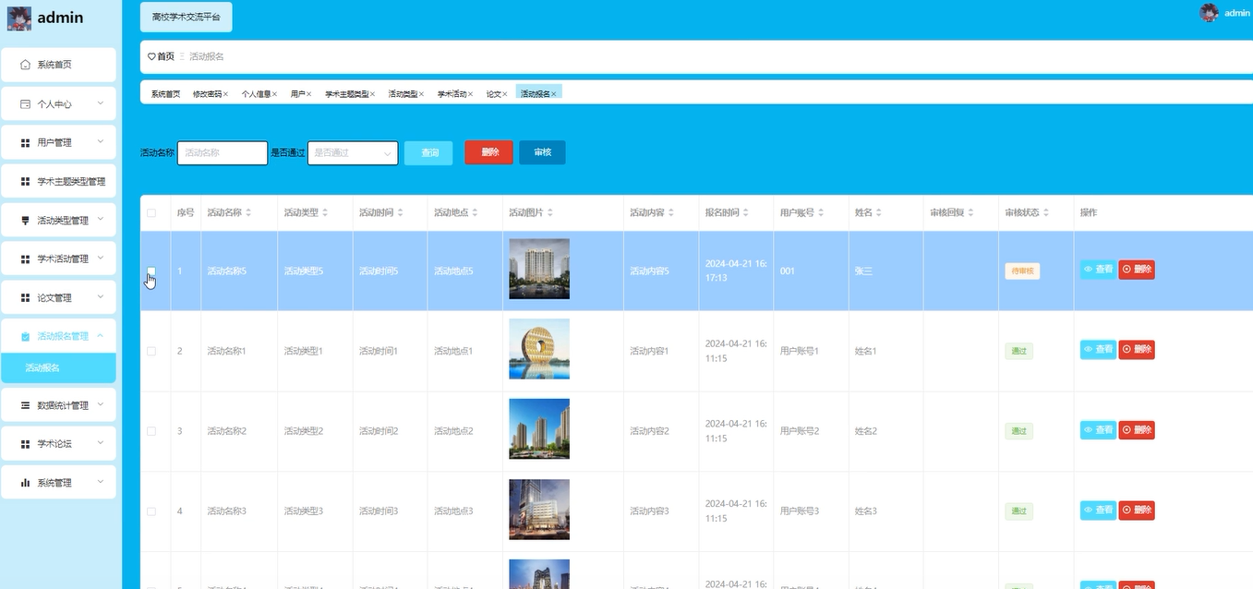Click the 个人中心 sidebar icon
Viewport: 1253px width, 589px height.
[x=26, y=104]
